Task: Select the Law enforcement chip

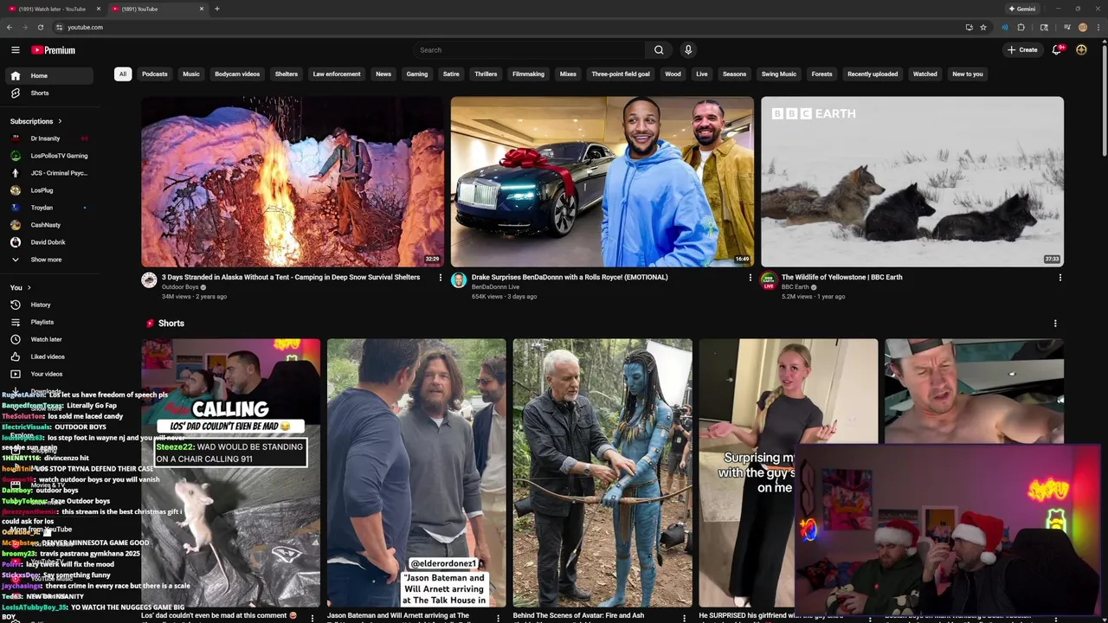Action: (x=337, y=74)
